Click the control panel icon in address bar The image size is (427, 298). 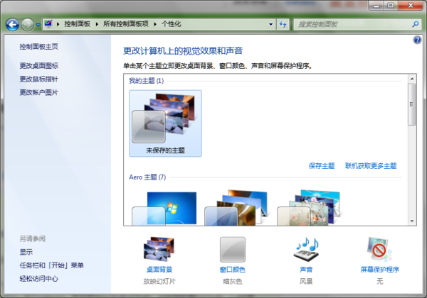click(48, 24)
